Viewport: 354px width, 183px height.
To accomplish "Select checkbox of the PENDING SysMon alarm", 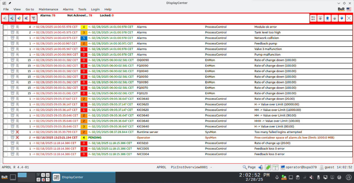I will pos(6,138).
